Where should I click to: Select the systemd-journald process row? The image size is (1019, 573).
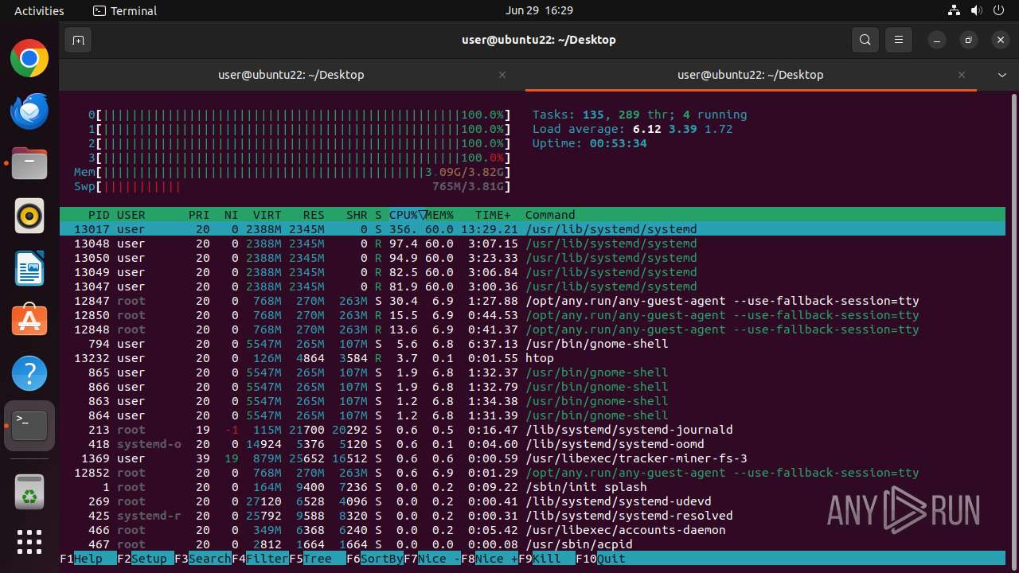(x=533, y=430)
